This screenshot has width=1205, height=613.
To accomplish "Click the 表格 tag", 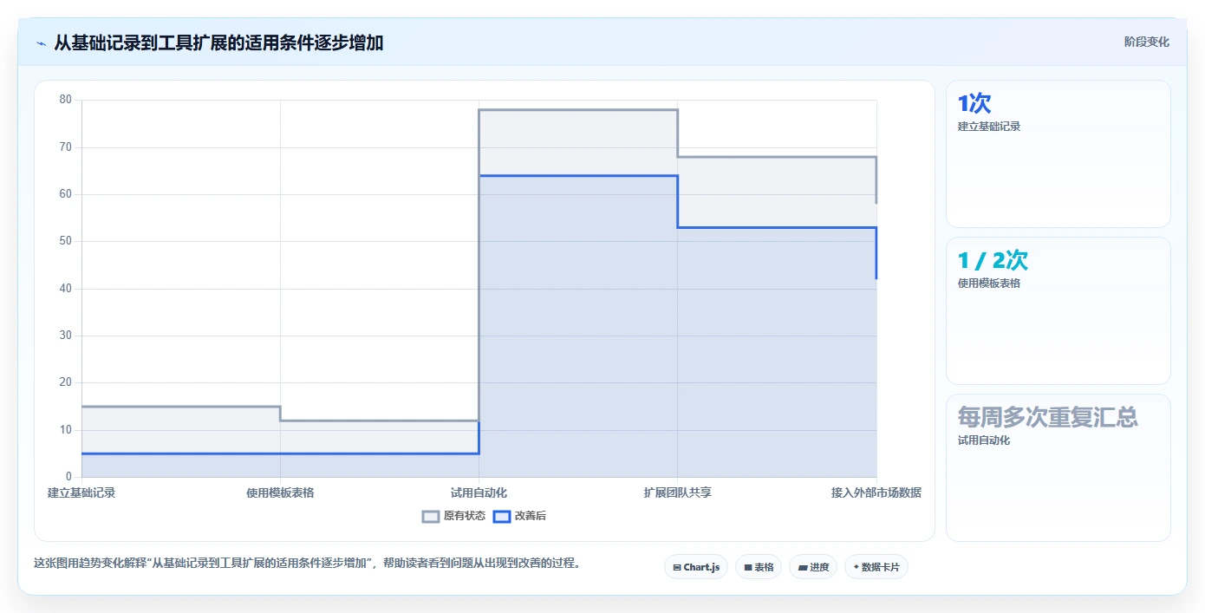I will 759,567.
